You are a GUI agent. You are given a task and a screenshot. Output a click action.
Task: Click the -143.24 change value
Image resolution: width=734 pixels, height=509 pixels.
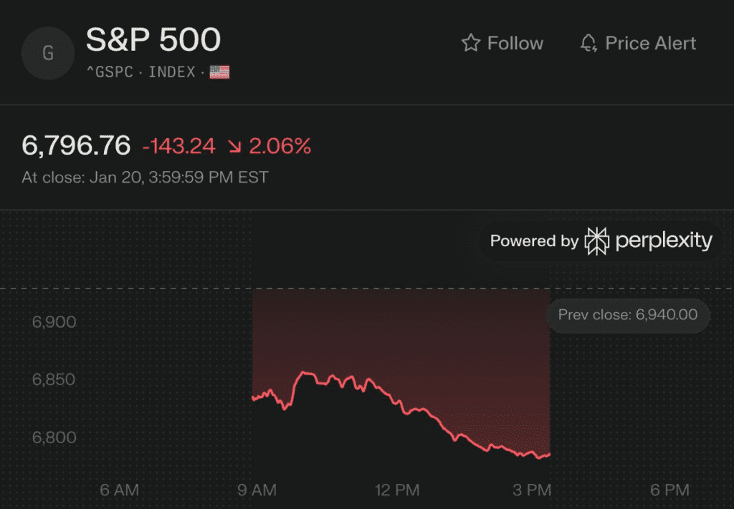click(178, 146)
